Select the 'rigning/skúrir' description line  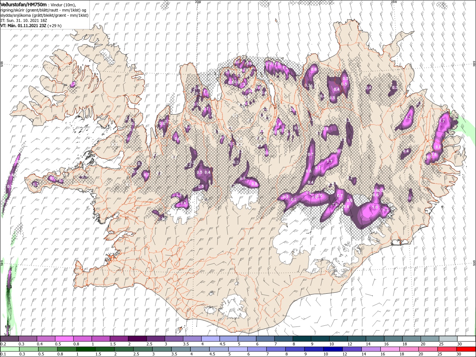(44, 10)
